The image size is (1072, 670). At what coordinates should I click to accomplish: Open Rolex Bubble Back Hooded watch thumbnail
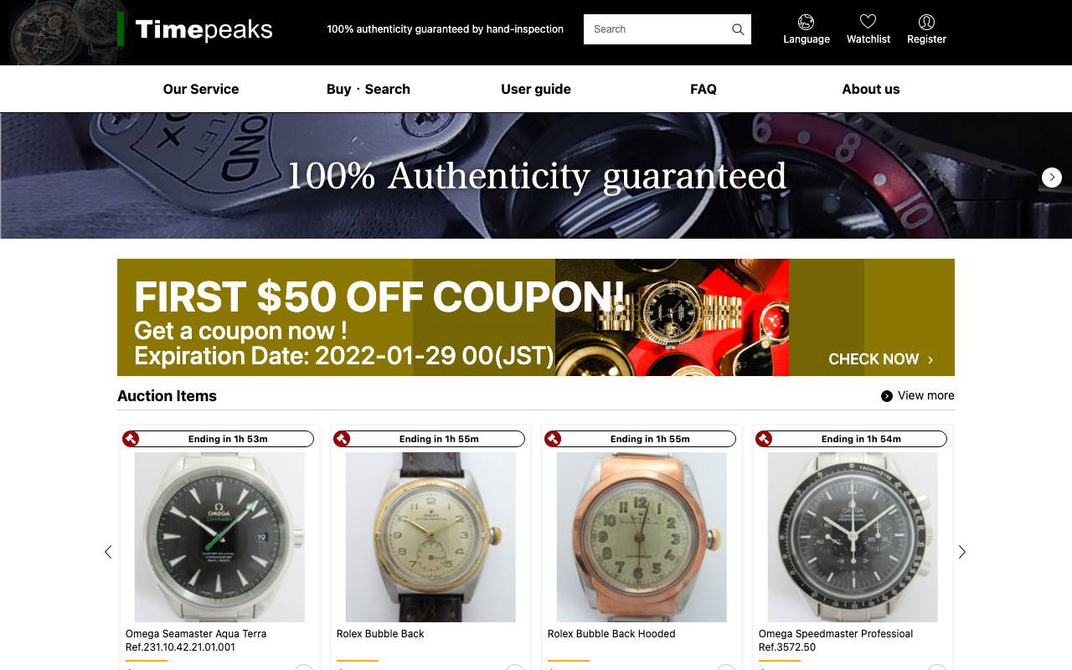point(642,537)
